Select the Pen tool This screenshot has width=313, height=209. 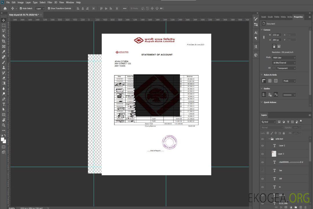[x=3, y=99]
